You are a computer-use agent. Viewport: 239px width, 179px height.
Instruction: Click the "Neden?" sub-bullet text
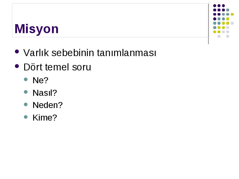(x=48, y=105)
